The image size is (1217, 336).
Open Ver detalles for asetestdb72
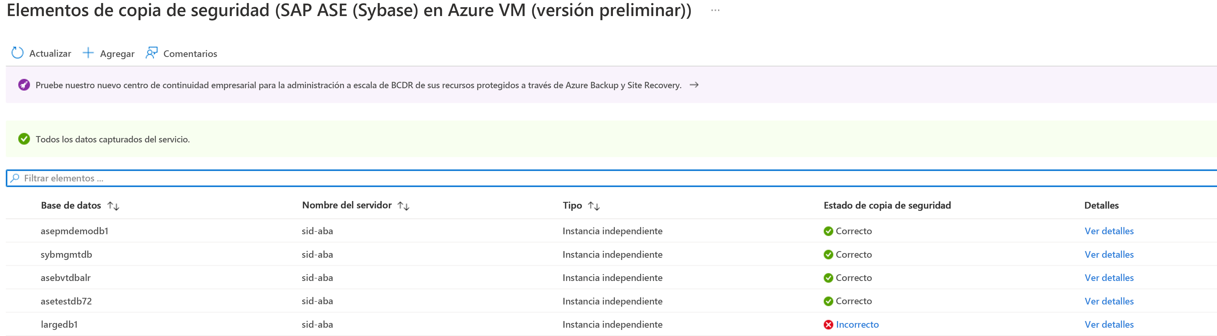(1109, 301)
